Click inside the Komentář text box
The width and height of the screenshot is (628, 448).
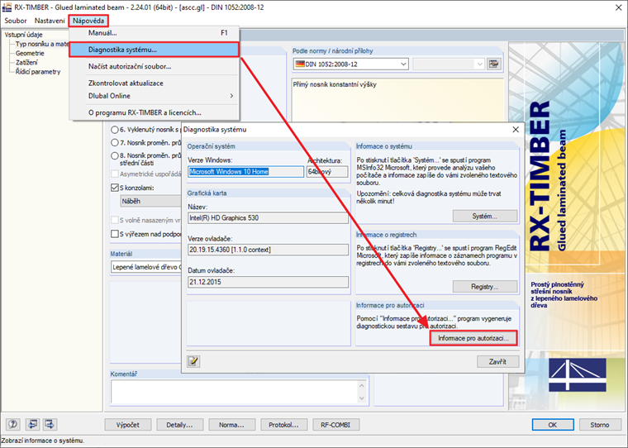click(x=234, y=392)
